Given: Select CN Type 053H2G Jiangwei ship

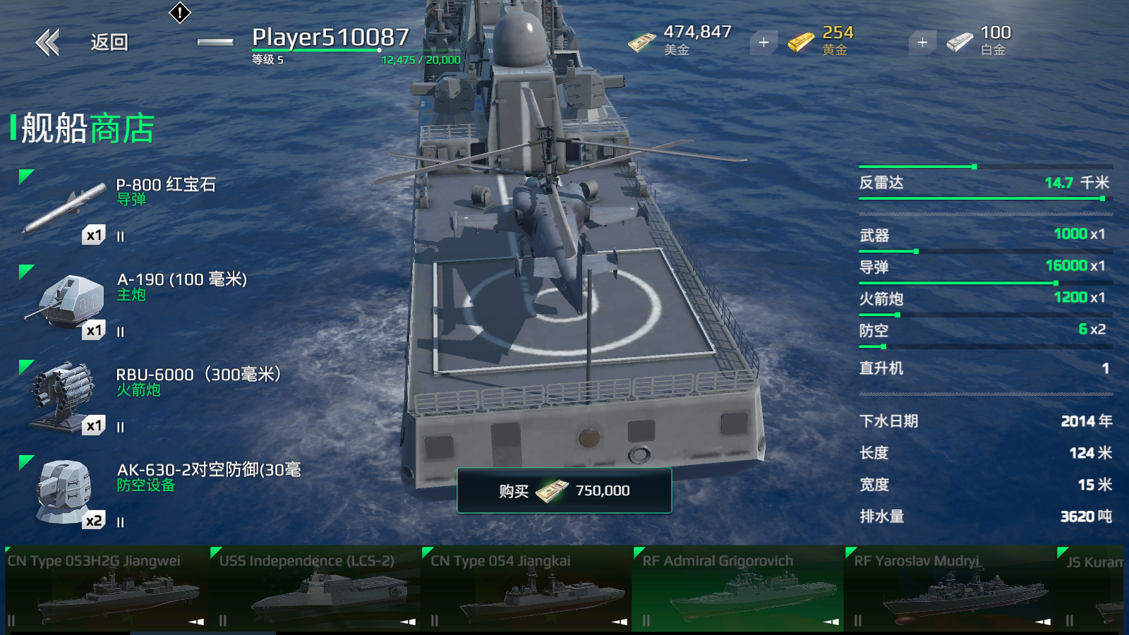Looking at the screenshot, I should (106, 588).
